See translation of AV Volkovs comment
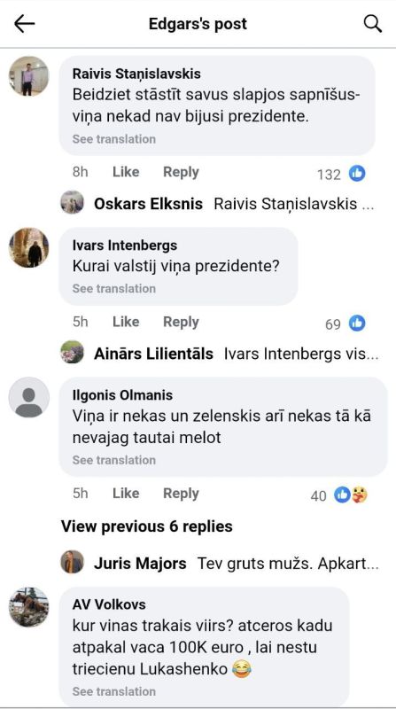The width and height of the screenshot is (396, 709). pos(114,691)
